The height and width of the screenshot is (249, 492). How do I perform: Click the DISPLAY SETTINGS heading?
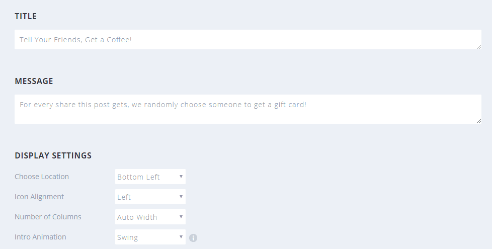point(53,155)
